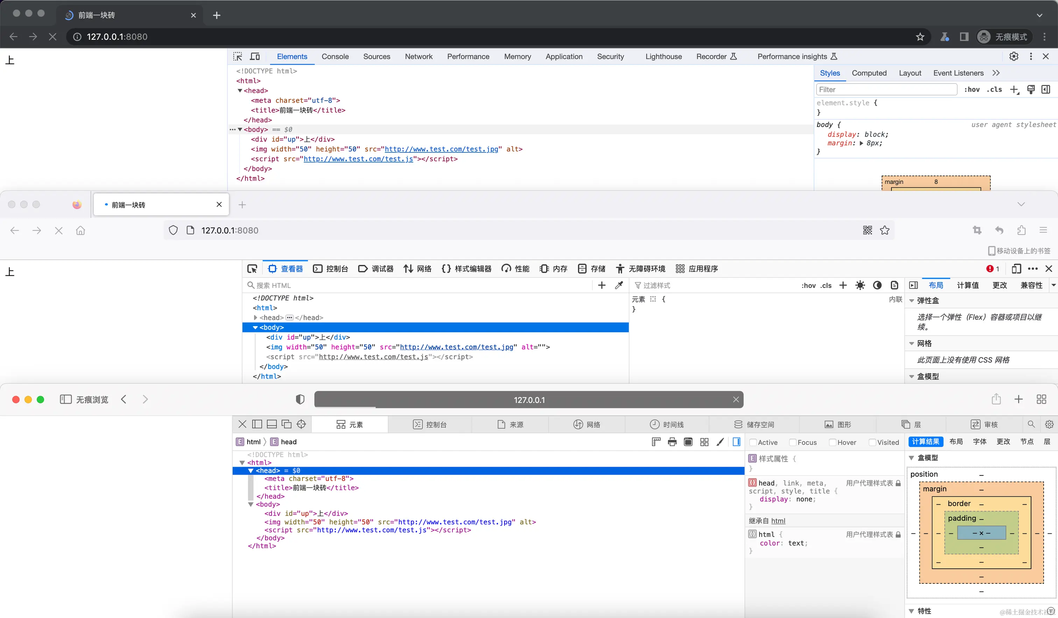Switch to Network tab in Chrome DevTools
The width and height of the screenshot is (1058, 618).
(x=418, y=56)
